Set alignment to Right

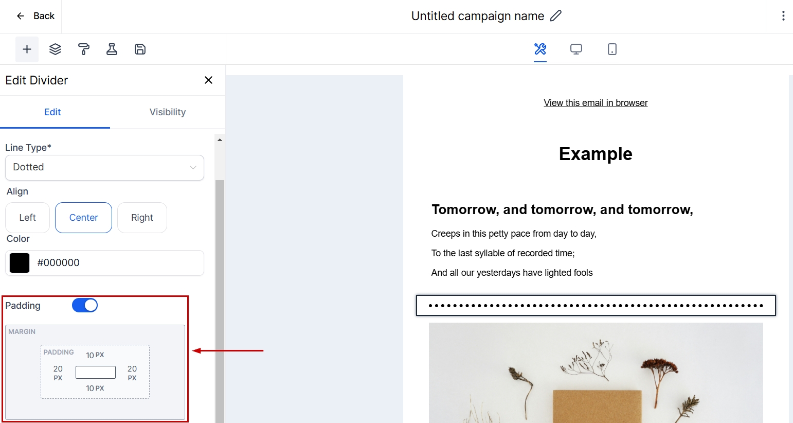142,218
